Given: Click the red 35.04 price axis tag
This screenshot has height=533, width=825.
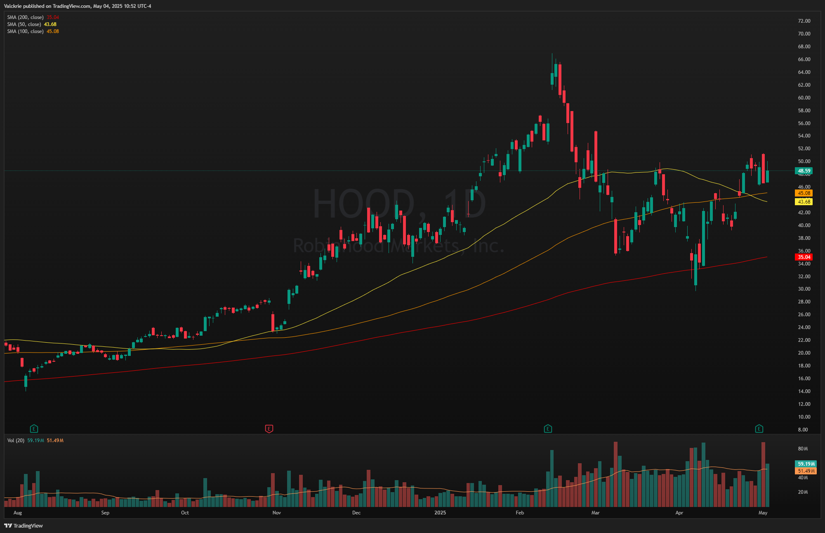Looking at the screenshot, I should coord(804,257).
